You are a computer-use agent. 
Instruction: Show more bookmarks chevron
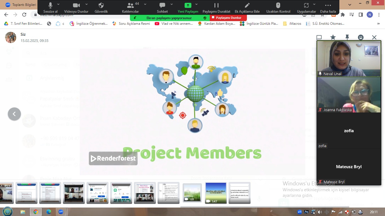coord(379,24)
